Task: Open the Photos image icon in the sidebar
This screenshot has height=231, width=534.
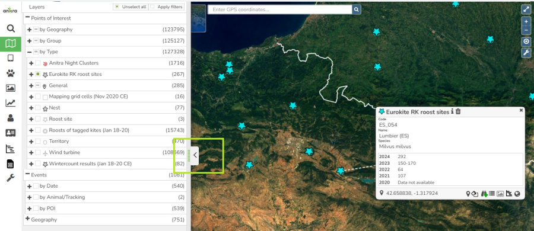Action: (x=11, y=88)
